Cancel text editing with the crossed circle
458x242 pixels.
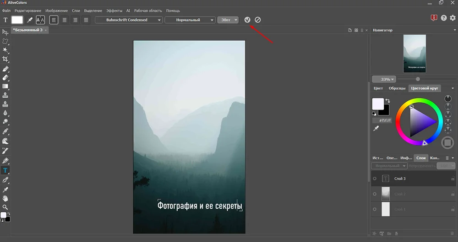pyautogui.click(x=257, y=20)
